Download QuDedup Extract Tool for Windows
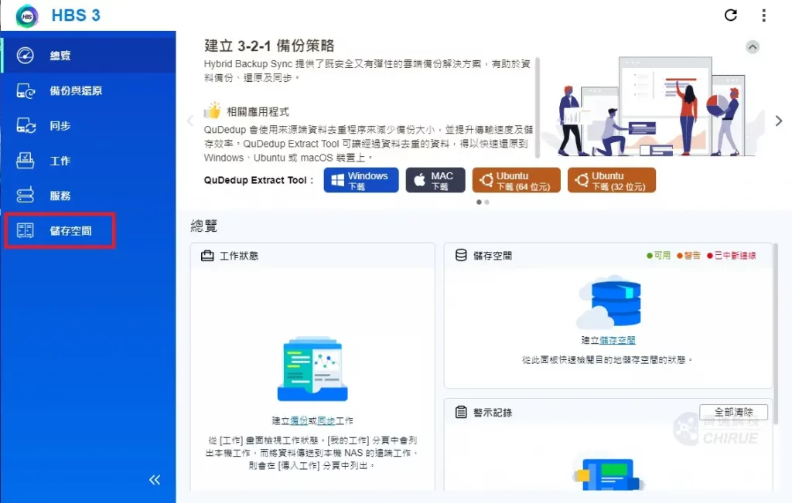 click(361, 180)
